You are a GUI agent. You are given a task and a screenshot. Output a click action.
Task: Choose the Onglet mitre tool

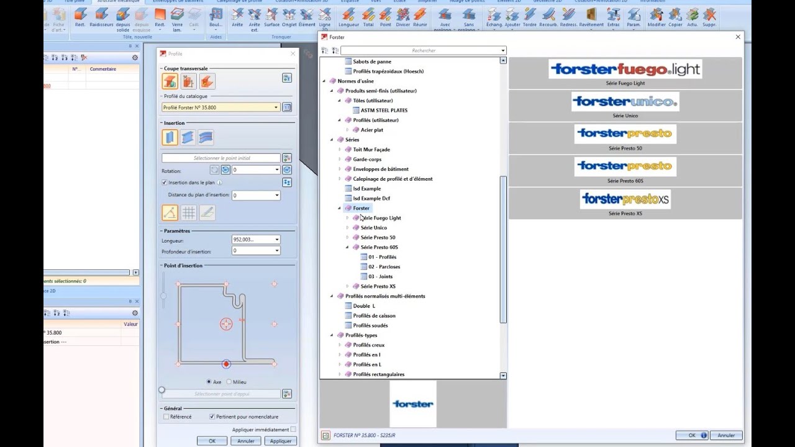coord(289,17)
